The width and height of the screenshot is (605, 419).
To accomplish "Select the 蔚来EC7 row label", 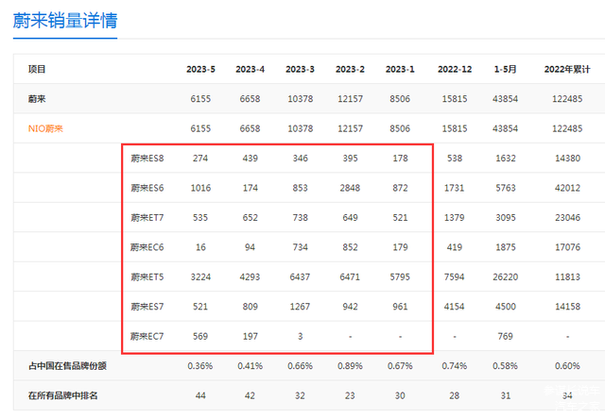I will coord(148,337).
